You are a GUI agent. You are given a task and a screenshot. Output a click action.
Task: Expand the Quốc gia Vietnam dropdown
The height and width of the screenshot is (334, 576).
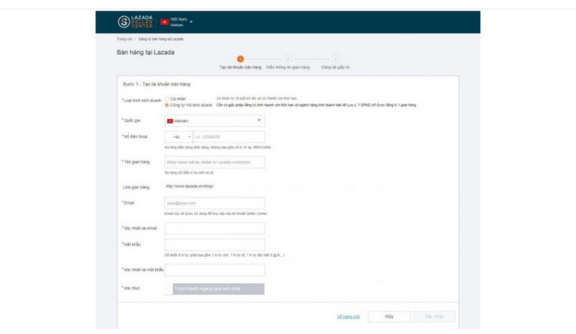pyautogui.click(x=214, y=121)
